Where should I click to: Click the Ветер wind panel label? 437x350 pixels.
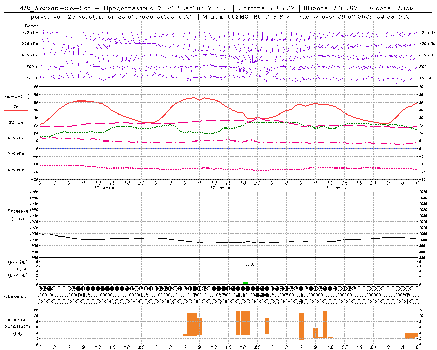tap(32, 26)
